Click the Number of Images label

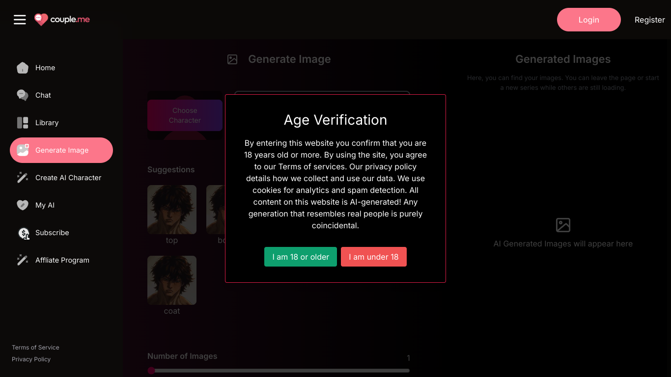tap(182, 356)
